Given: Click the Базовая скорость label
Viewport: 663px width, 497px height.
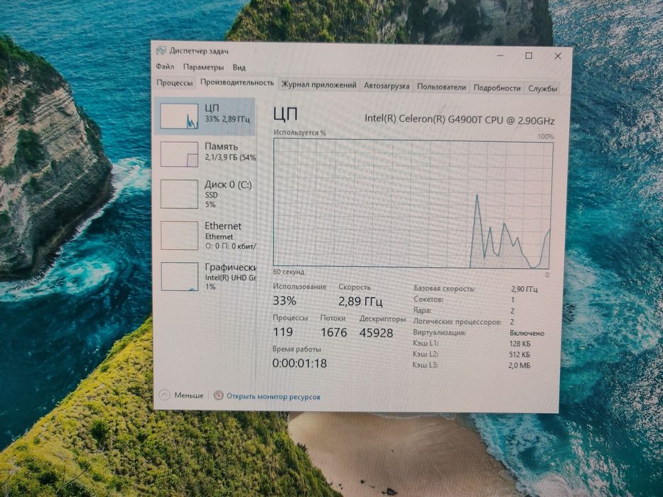Looking at the screenshot, I should point(444,289).
